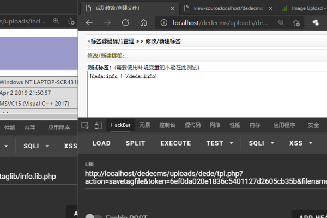Open the 性能 tab in front DevTools
The width and height of the screenshot is (327, 218).
pyautogui.click(x=235, y=125)
